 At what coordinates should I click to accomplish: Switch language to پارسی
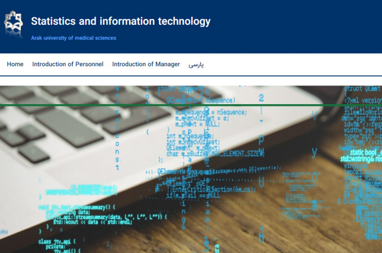click(196, 65)
